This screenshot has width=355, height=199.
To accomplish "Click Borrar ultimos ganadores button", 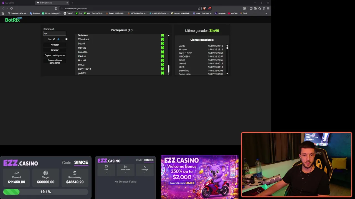I will point(55,61).
